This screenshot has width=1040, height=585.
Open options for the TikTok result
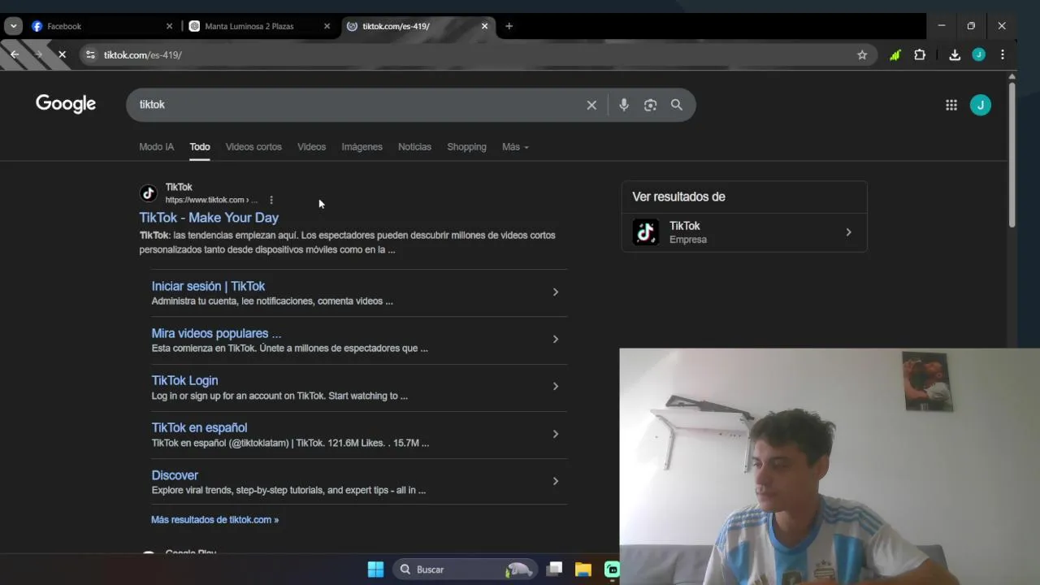(x=271, y=200)
